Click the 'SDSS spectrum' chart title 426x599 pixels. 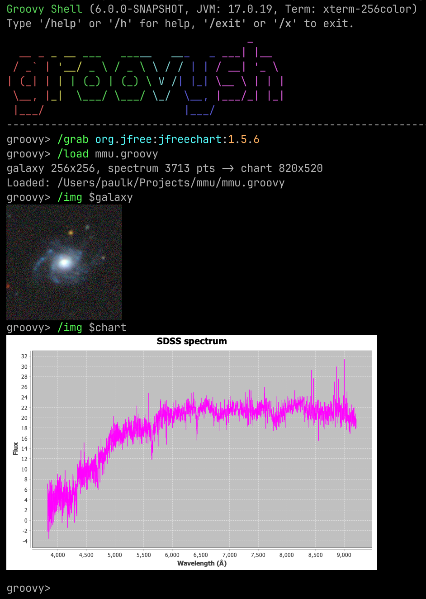point(192,341)
